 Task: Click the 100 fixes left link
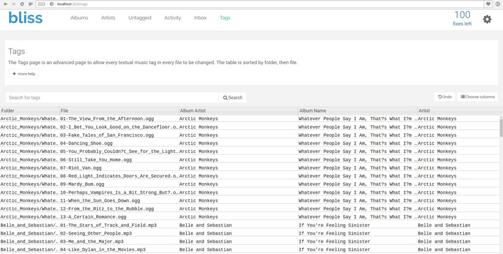point(462,18)
